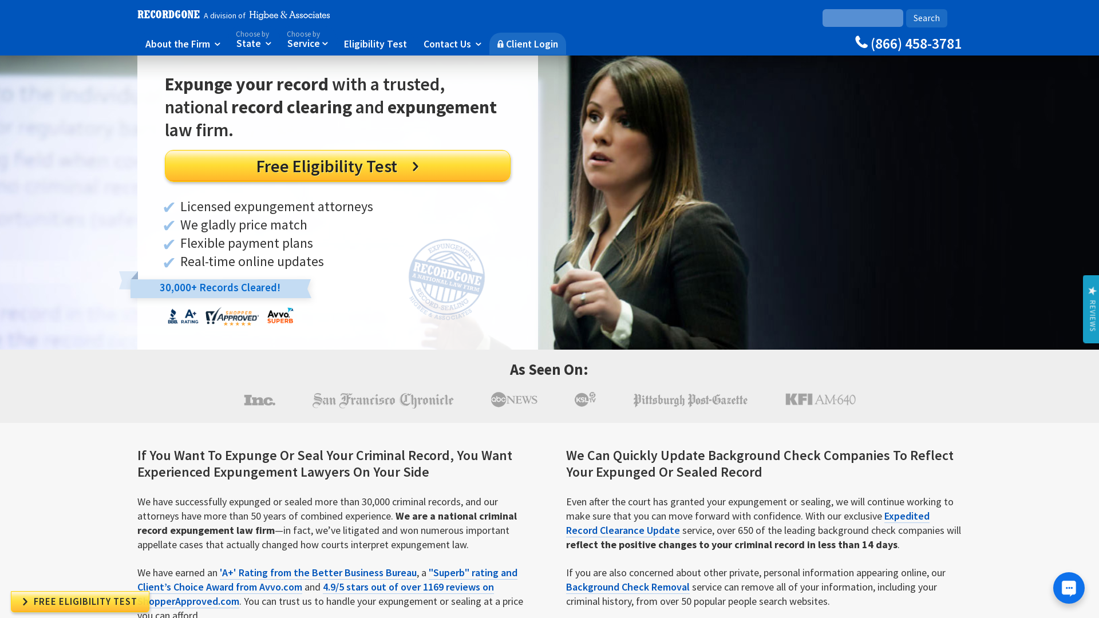Click the phone icon beside the number
The width and height of the screenshot is (1099, 618).
[861, 42]
